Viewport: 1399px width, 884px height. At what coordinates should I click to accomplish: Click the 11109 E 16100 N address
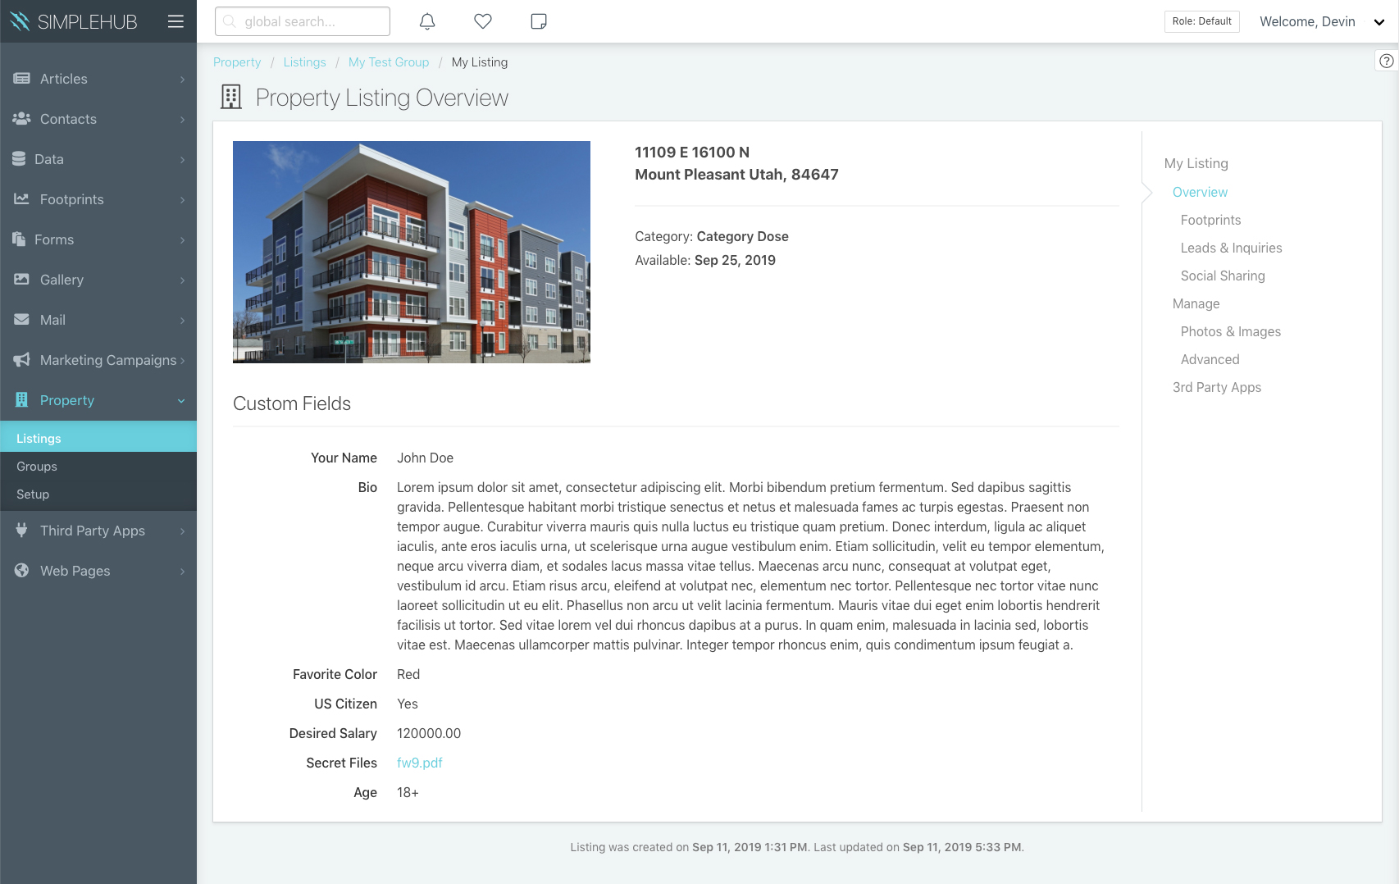[x=692, y=153]
